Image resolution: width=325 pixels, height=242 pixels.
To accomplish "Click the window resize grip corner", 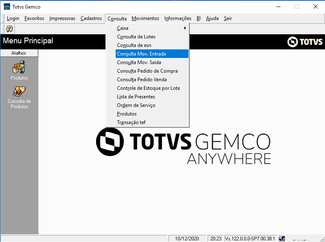I will 322,239.
